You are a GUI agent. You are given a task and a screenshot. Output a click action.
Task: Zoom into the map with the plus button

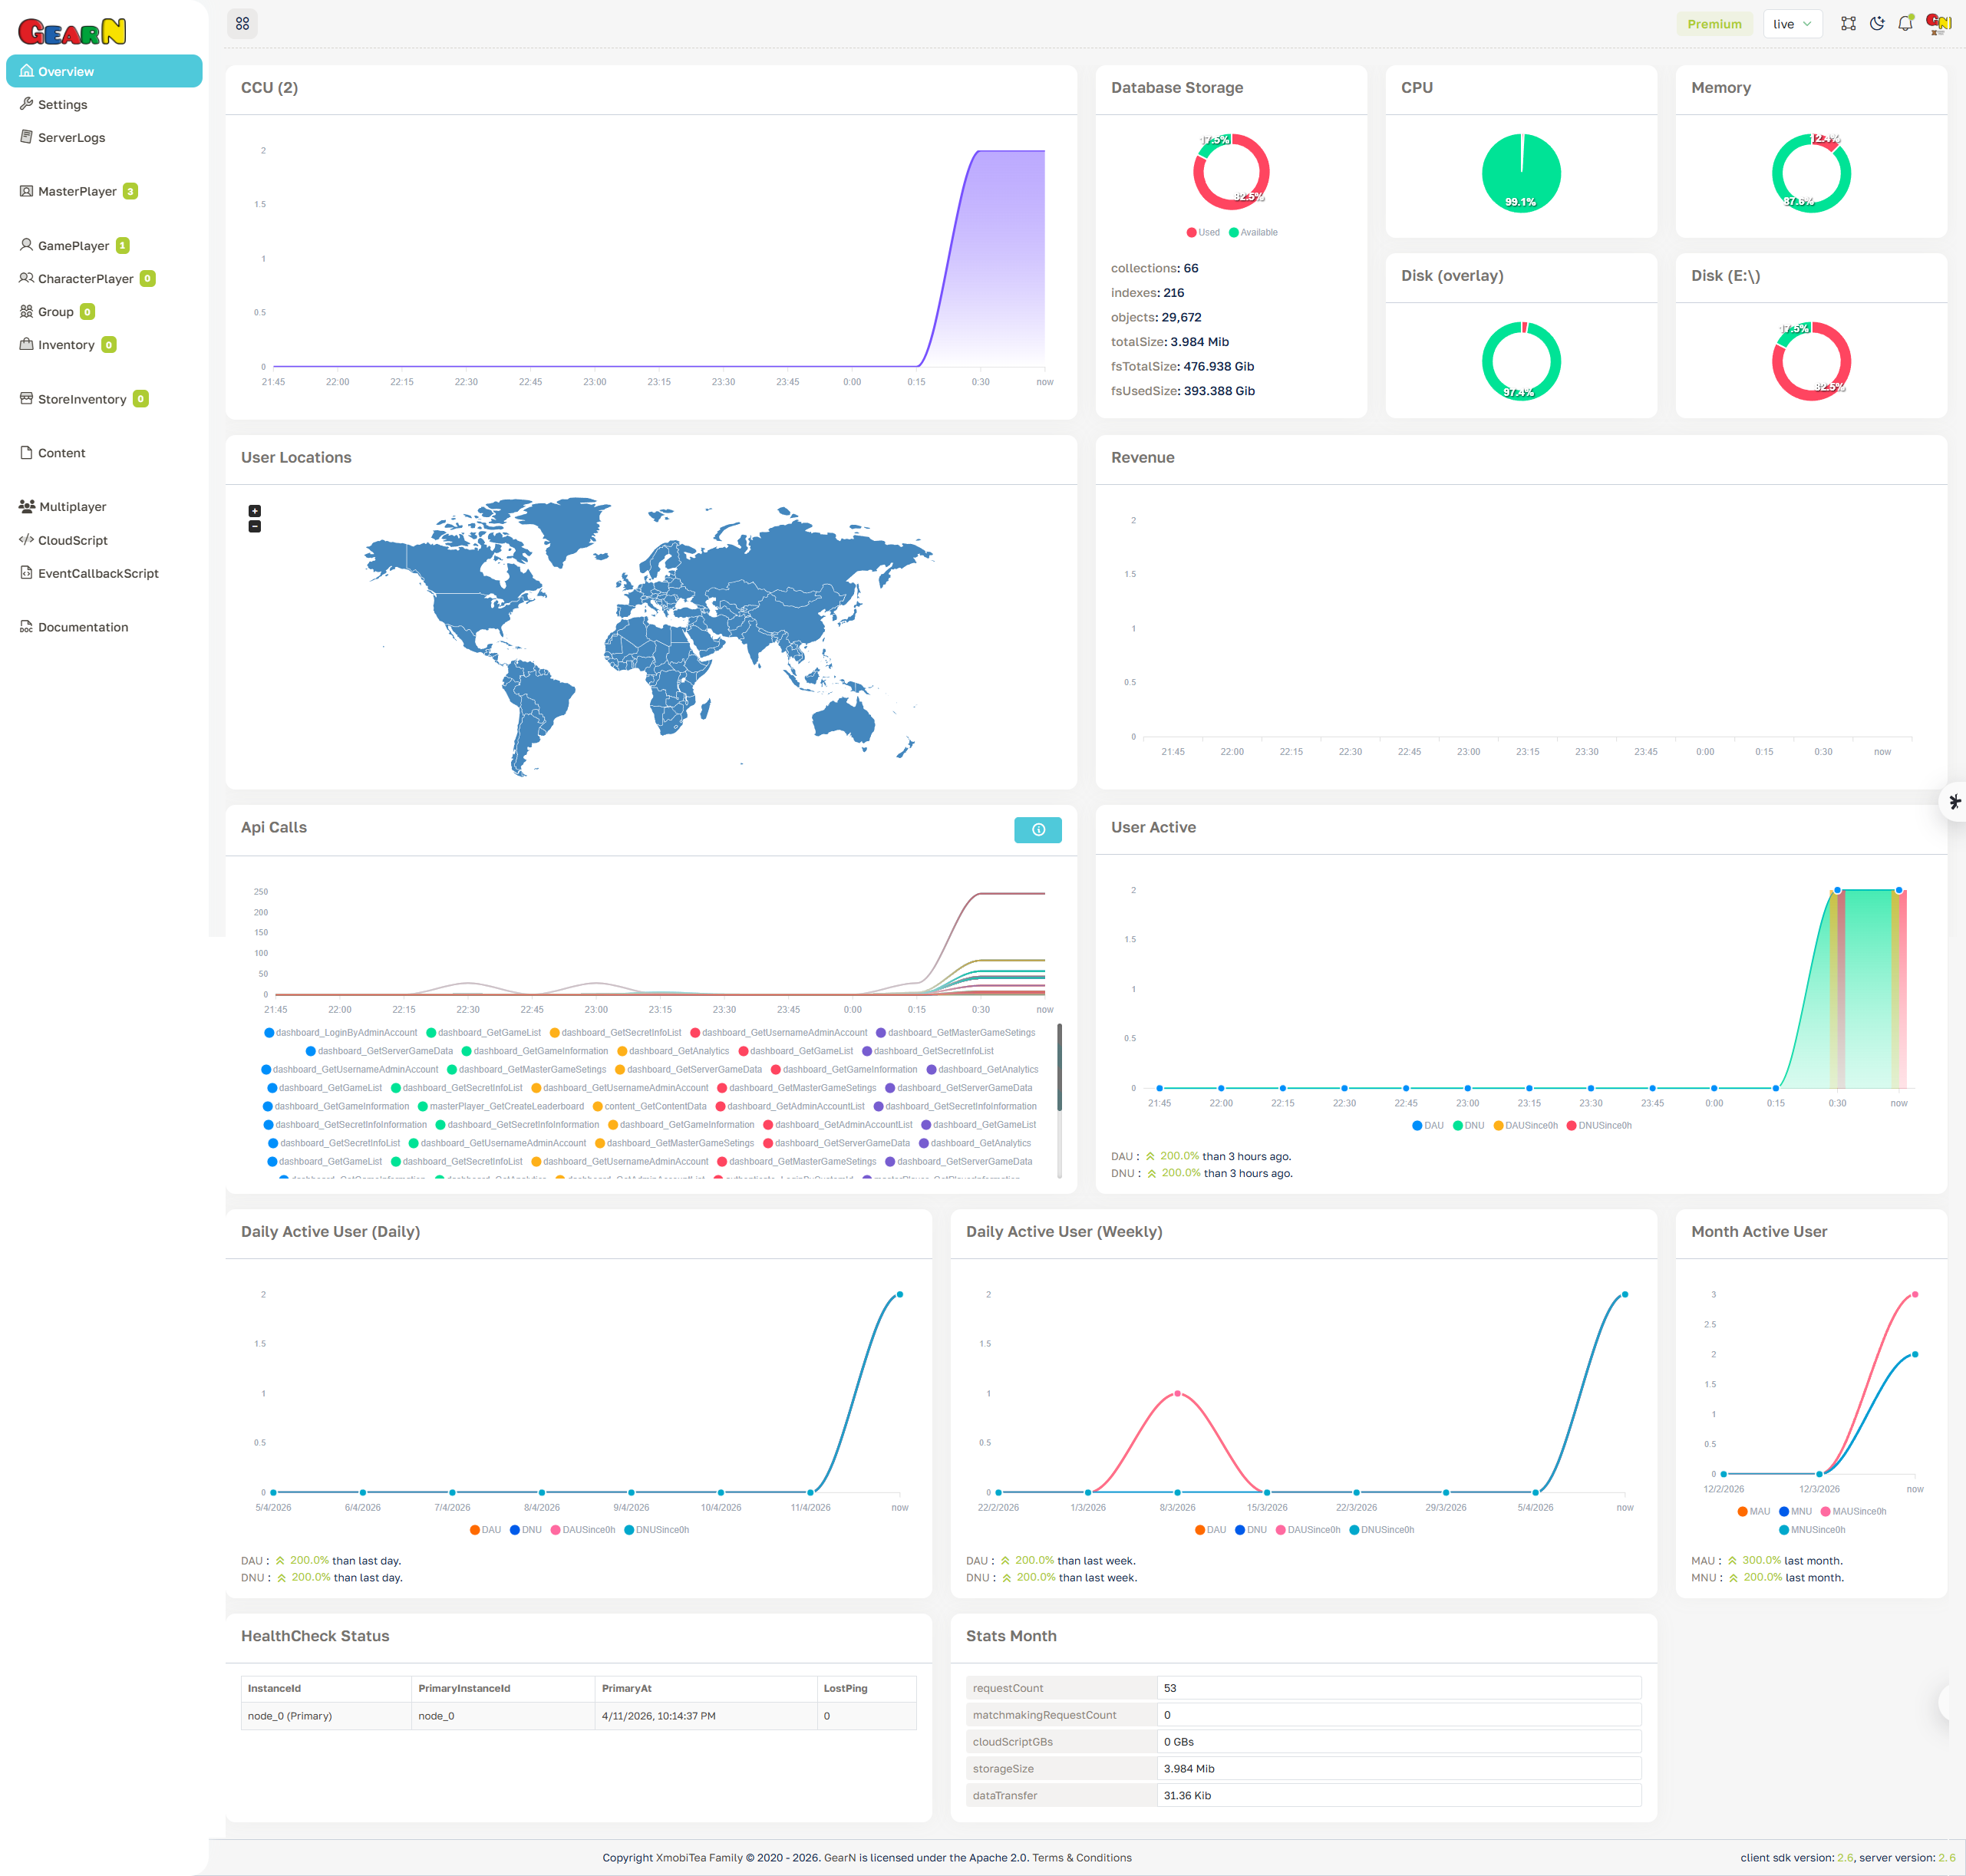pyautogui.click(x=255, y=511)
